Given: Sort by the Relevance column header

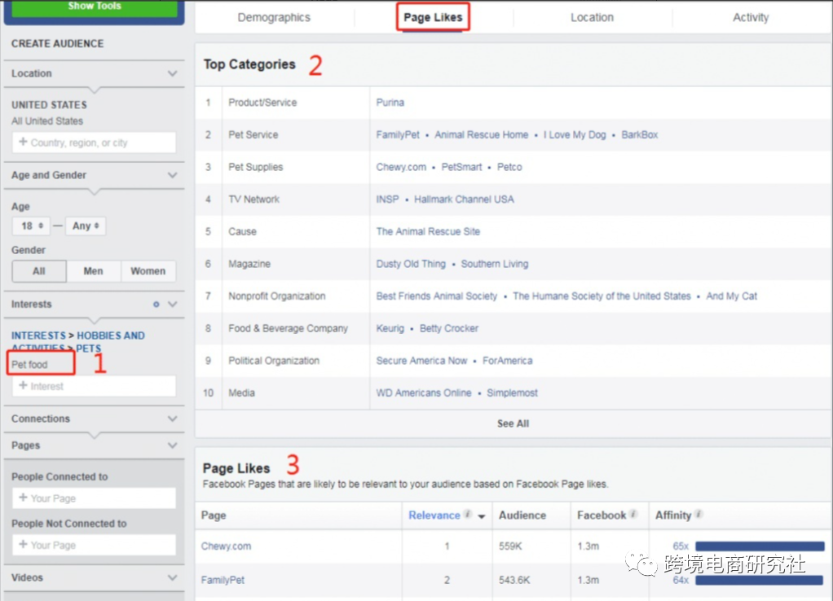Looking at the screenshot, I should 434,515.
